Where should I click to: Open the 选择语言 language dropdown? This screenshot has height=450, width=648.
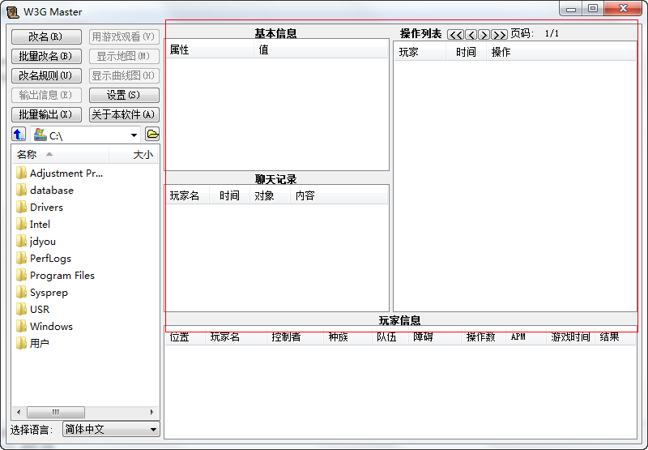[111, 429]
